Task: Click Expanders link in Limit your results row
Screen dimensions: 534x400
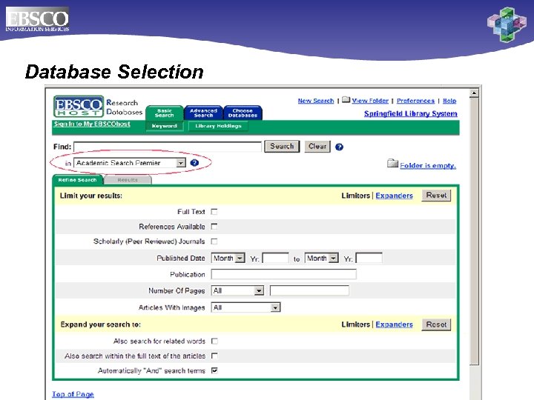Action: point(394,196)
